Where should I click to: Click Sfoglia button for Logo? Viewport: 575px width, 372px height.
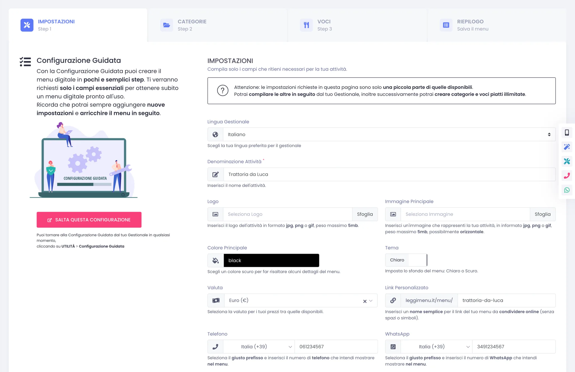click(x=365, y=214)
